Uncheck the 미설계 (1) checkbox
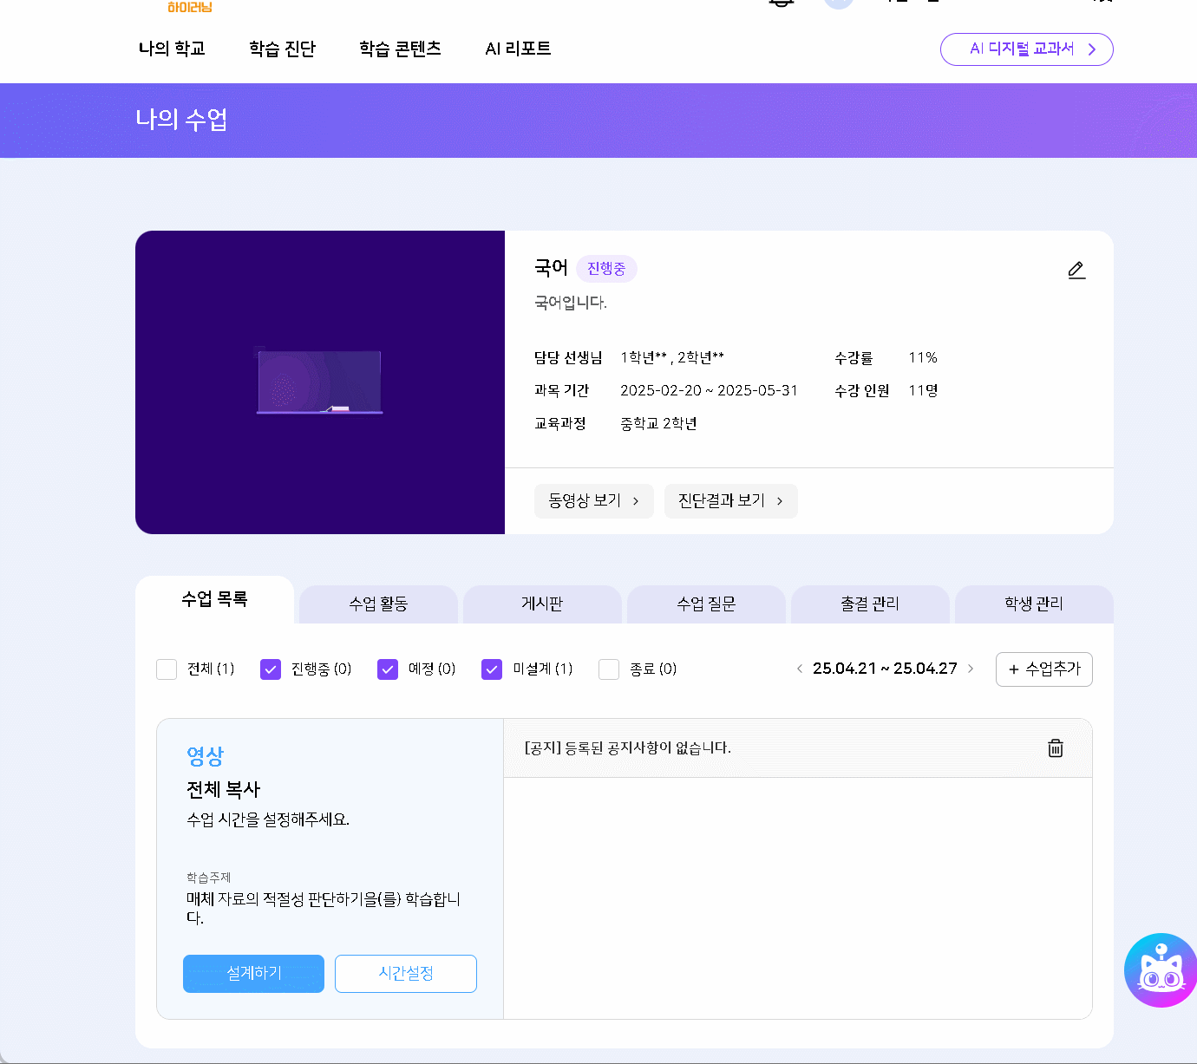Viewport: 1197px width, 1064px height. pos(492,669)
